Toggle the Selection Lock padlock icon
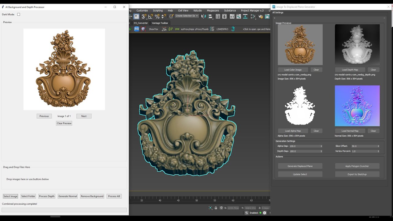This screenshot has width=393, height=221. 216,208
